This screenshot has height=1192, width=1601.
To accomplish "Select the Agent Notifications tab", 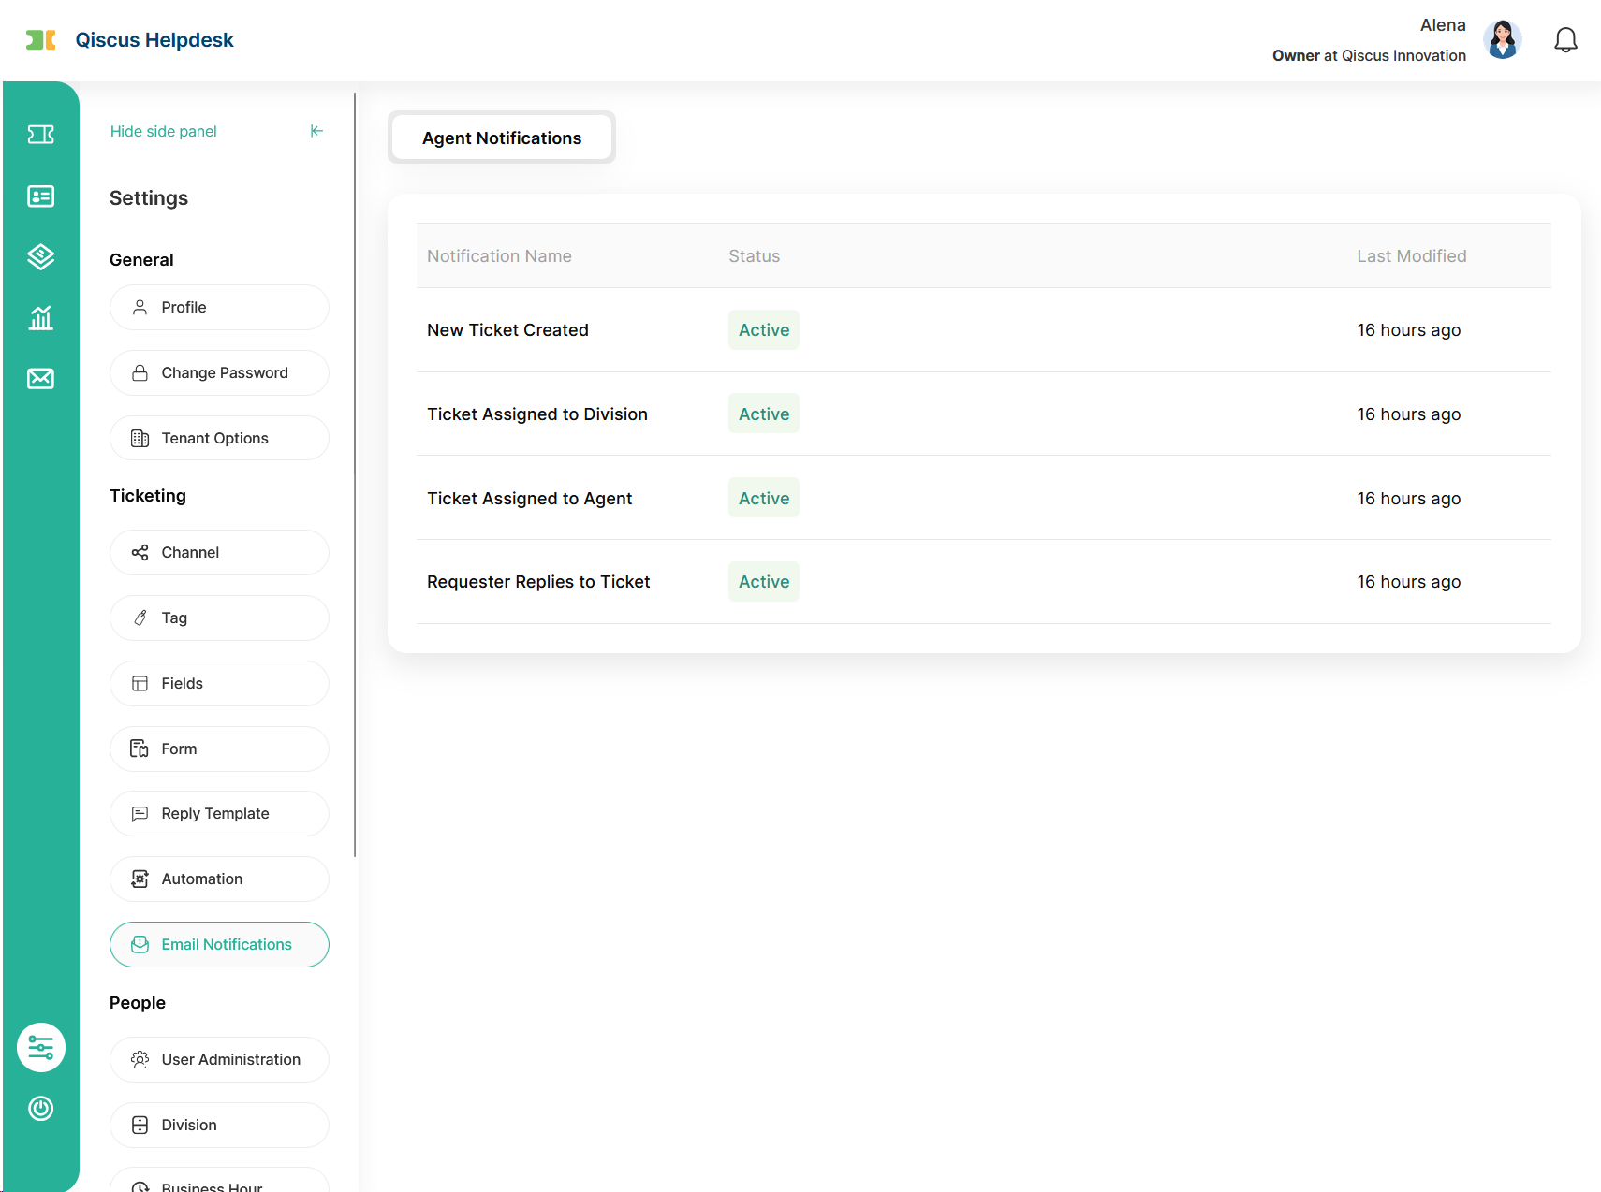I will point(502,138).
